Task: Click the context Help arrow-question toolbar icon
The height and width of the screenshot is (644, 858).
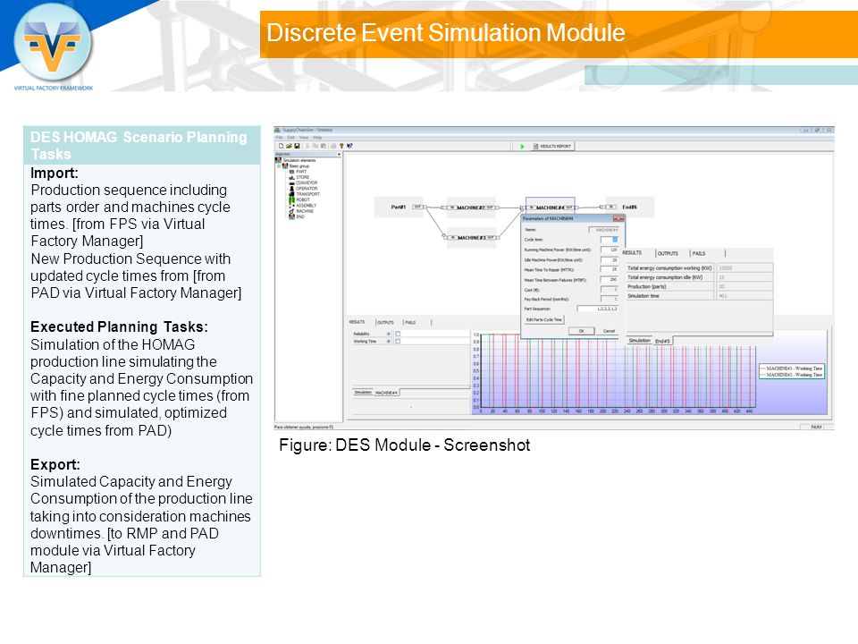Action: (x=349, y=146)
